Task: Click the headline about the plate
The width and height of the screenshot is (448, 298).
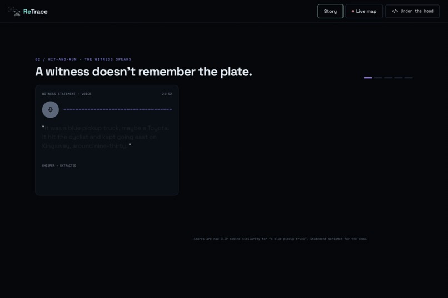Action: [x=144, y=72]
